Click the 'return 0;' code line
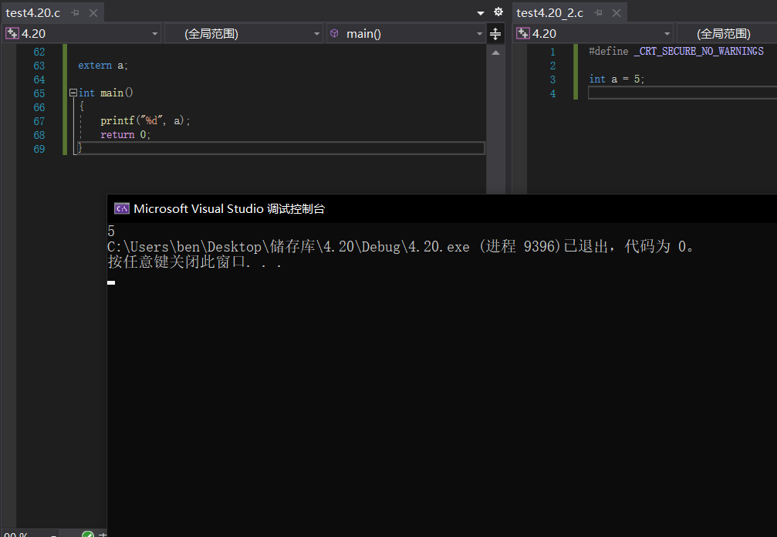The image size is (777, 537). [x=125, y=135]
